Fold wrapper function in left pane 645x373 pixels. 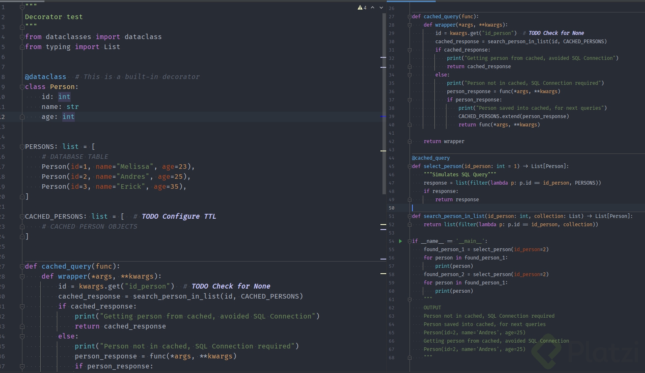(22, 277)
